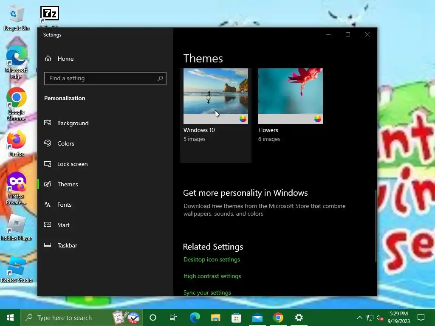435x326 pixels.
Task: Select the Microsoft Edge desktop shortcut
Action: coord(17,62)
